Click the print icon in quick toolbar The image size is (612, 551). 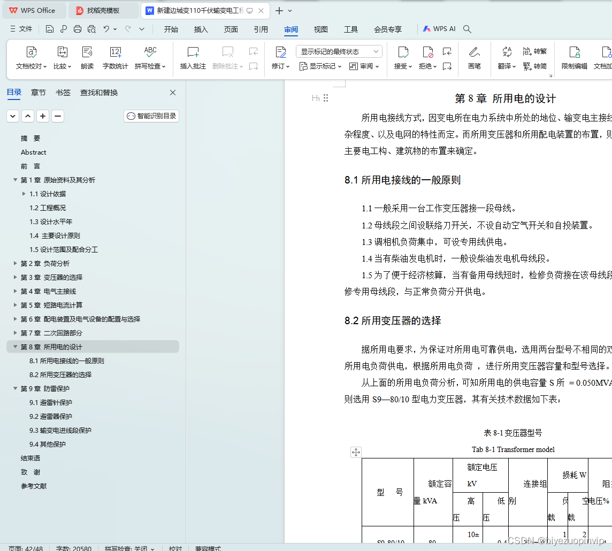(78, 29)
